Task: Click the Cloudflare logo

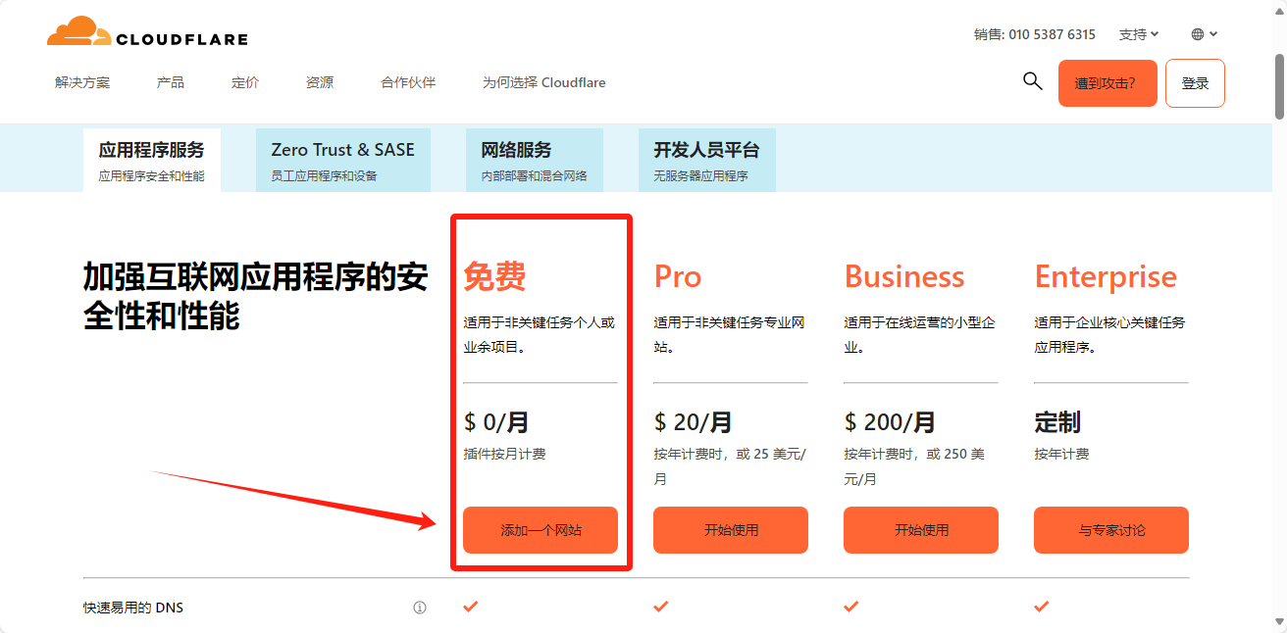Action: pyautogui.click(x=147, y=33)
